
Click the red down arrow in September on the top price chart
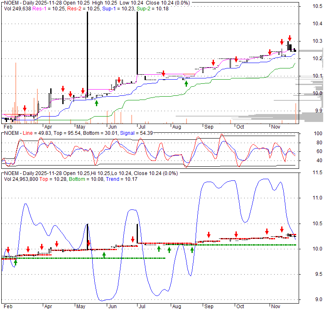214,63
